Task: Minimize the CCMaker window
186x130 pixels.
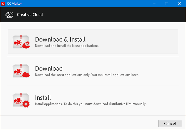Action: [x=154, y=4]
